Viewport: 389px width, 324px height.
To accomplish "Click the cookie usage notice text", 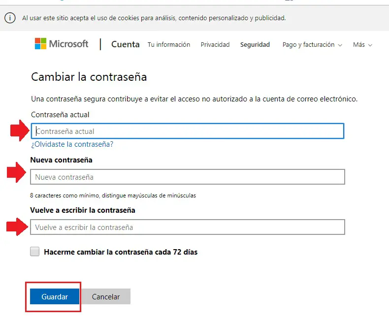I will [x=154, y=18].
